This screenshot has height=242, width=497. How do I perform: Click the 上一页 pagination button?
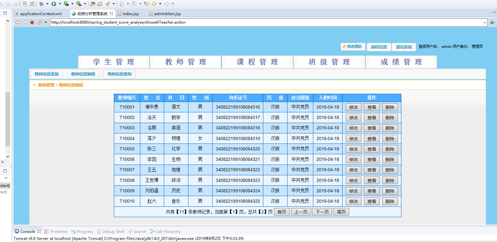point(301,212)
